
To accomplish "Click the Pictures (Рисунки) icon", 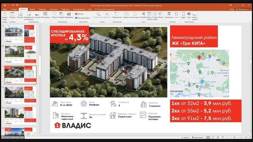I will (x=20, y=14).
